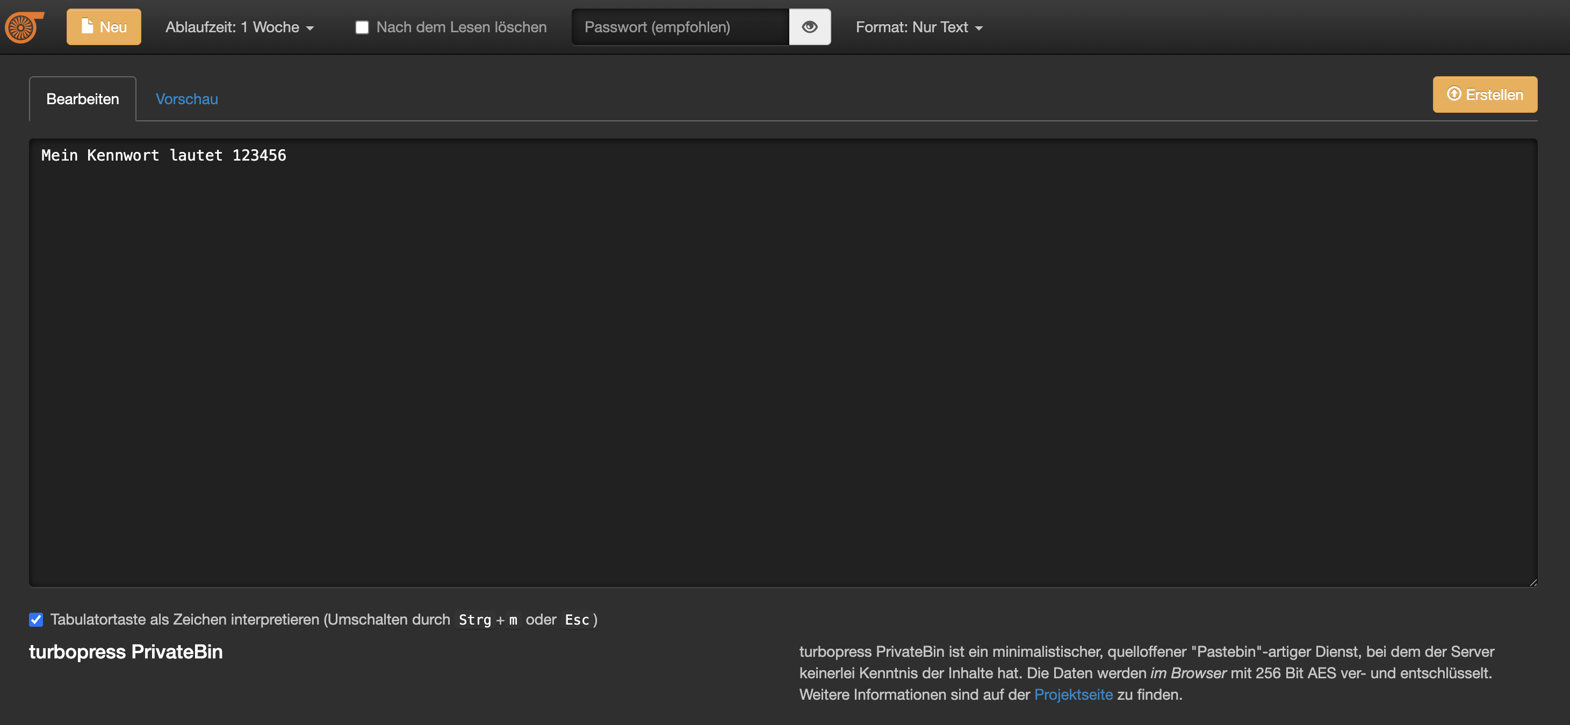The image size is (1570, 725).
Task: Click the Nach dem Lesen löschen label text
Action: (461, 27)
